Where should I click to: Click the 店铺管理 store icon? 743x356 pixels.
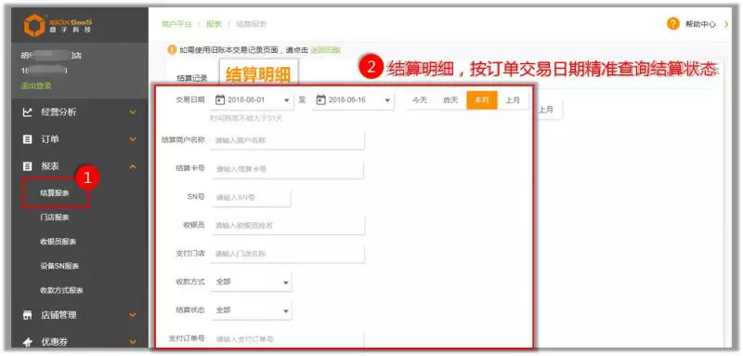click(x=28, y=315)
